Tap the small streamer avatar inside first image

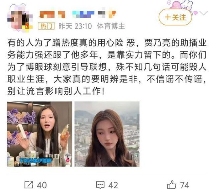(x=68, y=157)
